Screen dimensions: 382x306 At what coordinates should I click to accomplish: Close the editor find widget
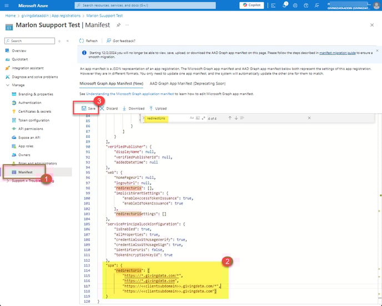coord(309,118)
